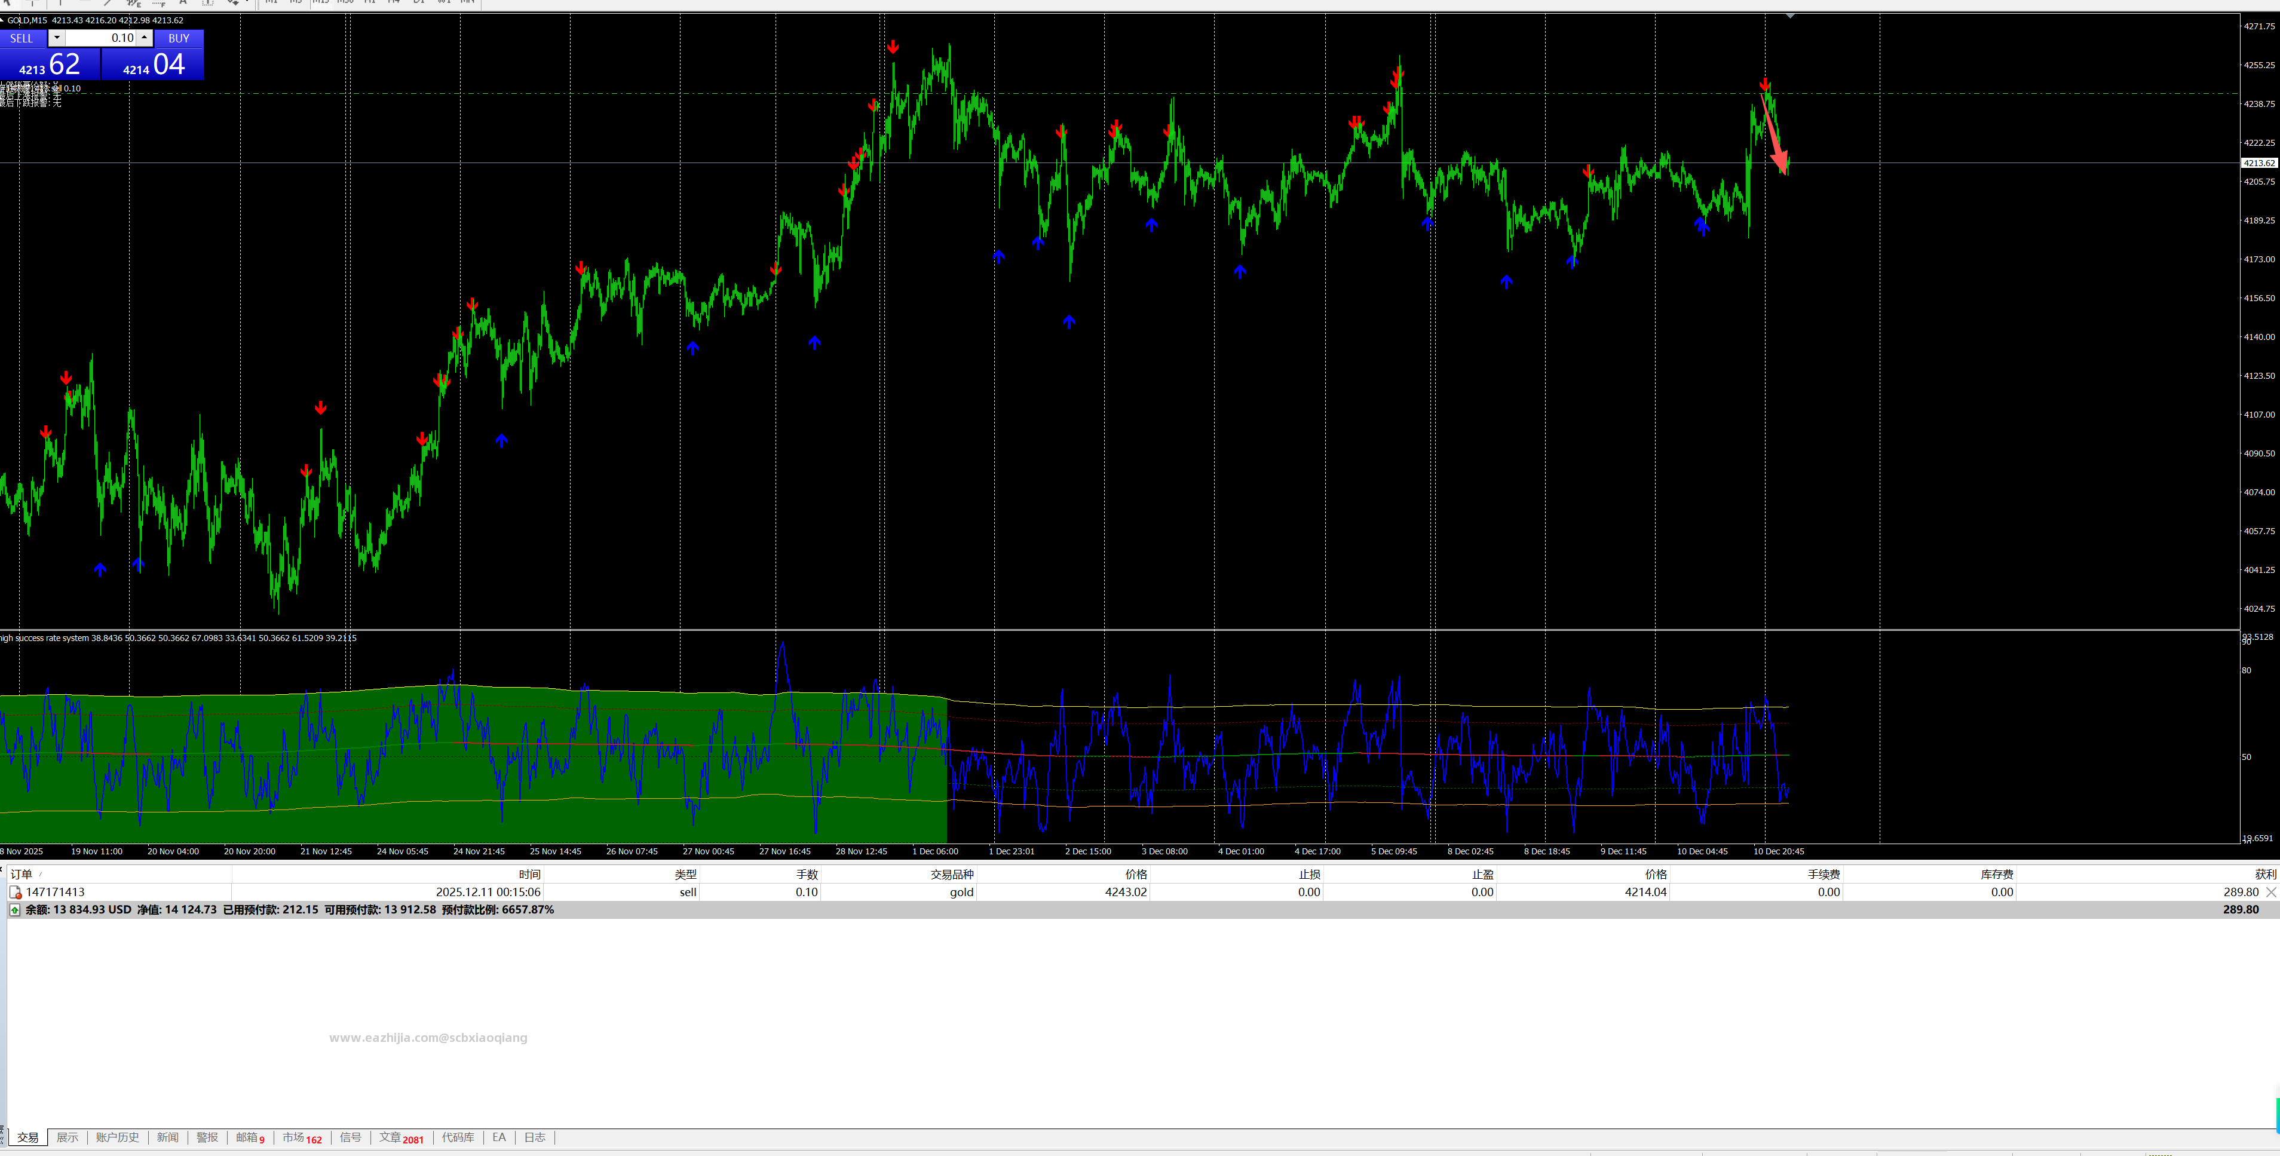Click the total profit 289.80 in summary row
The width and height of the screenshot is (2280, 1156).
click(x=2241, y=910)
